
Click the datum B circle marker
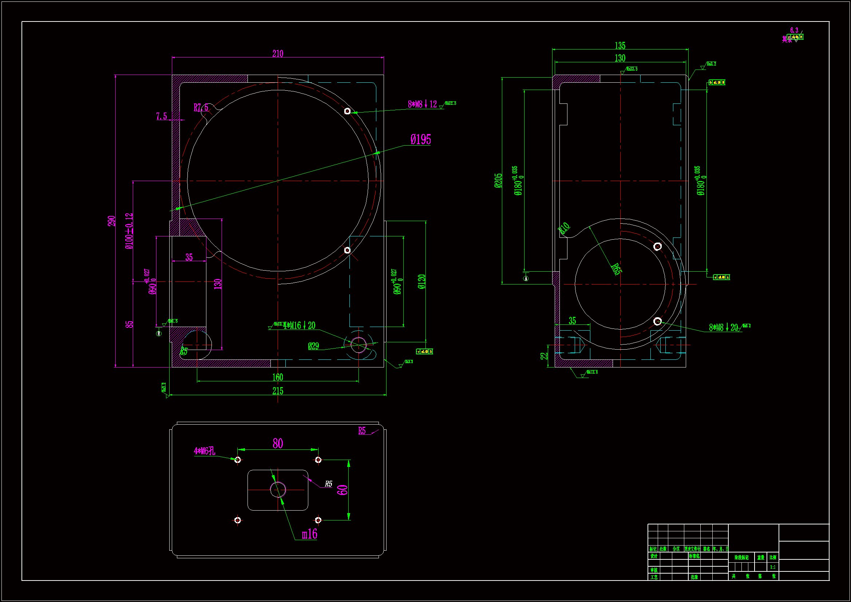coord(159,334)
